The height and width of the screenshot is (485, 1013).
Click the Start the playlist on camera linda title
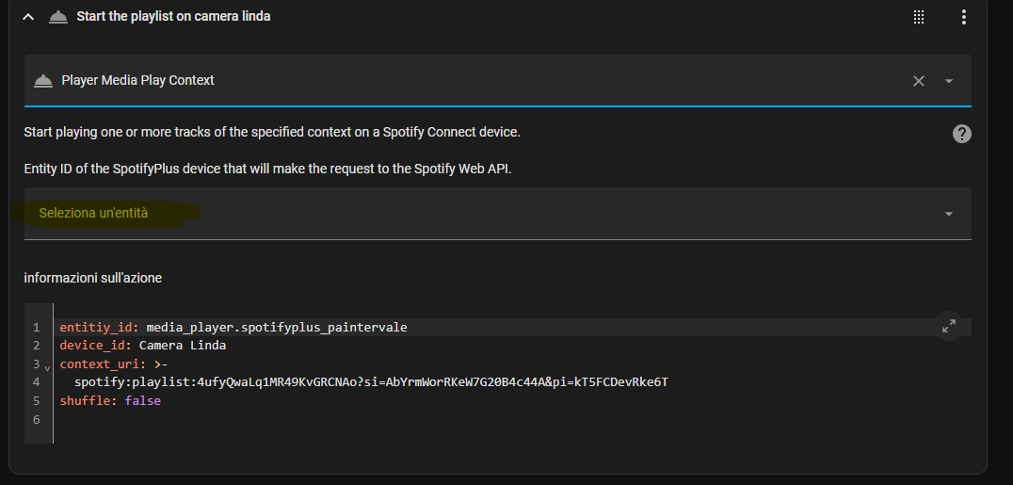173,16
